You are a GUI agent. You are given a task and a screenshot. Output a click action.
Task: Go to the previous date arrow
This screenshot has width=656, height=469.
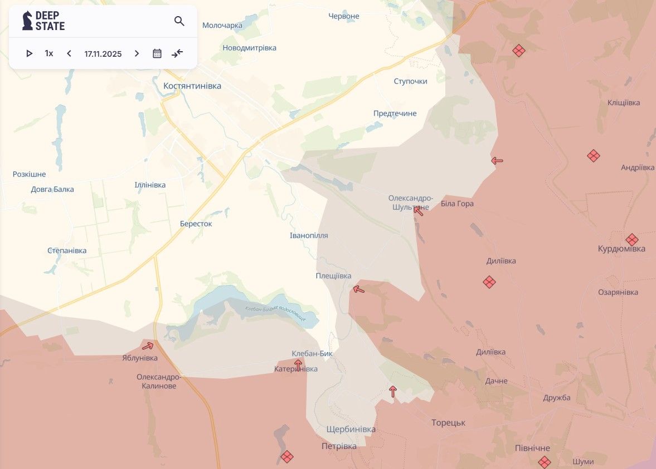coord(69,53)
